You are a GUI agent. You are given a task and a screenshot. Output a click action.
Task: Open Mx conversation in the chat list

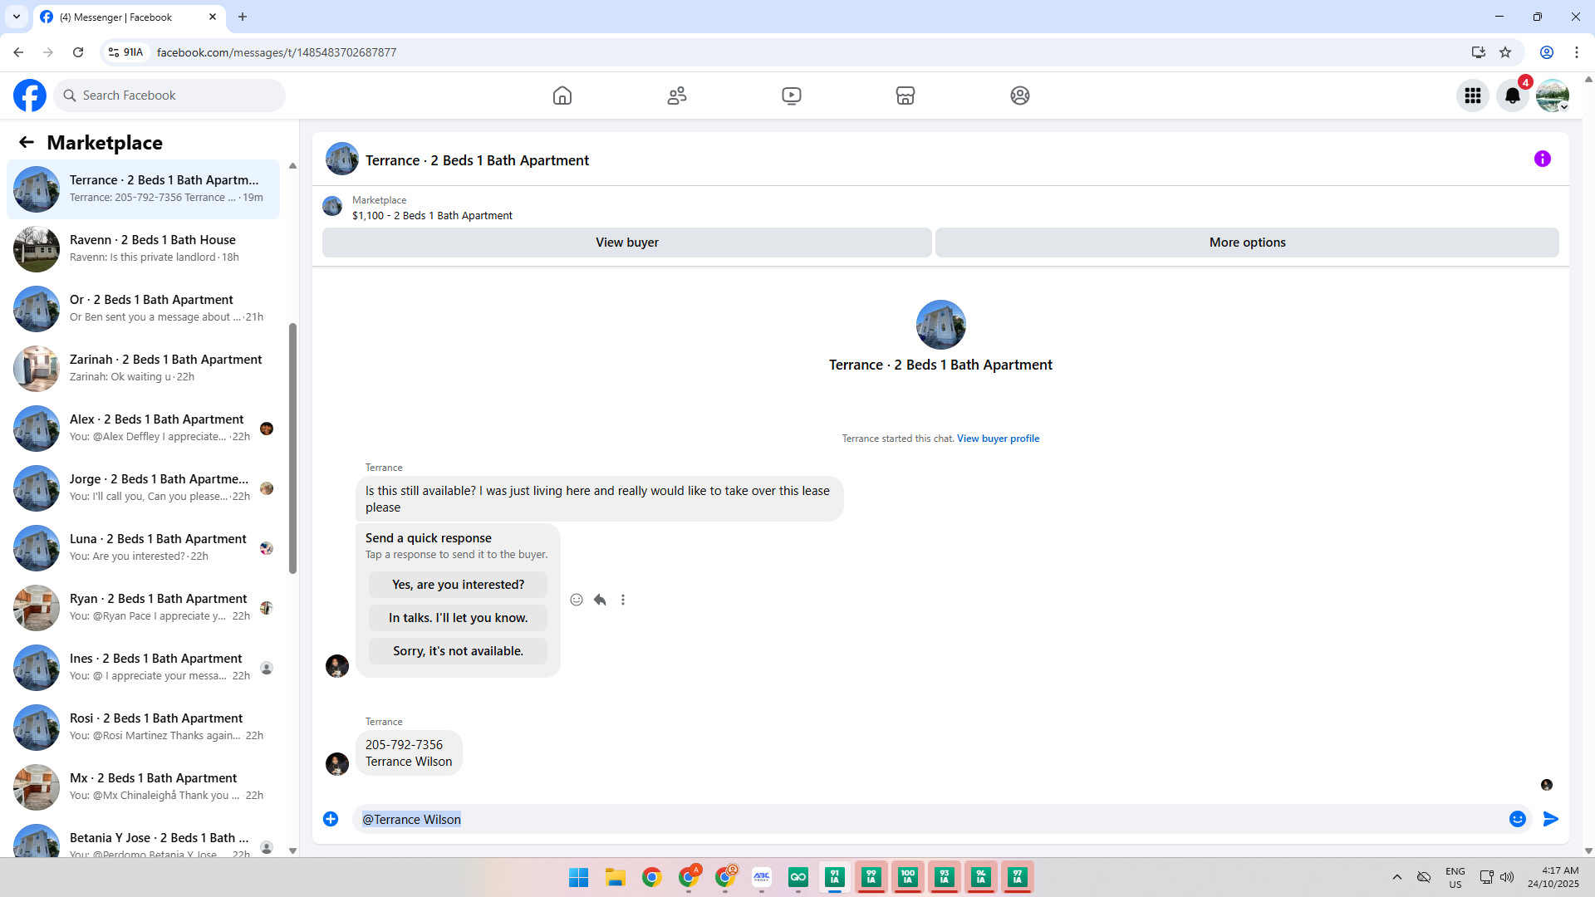(143, 787)
